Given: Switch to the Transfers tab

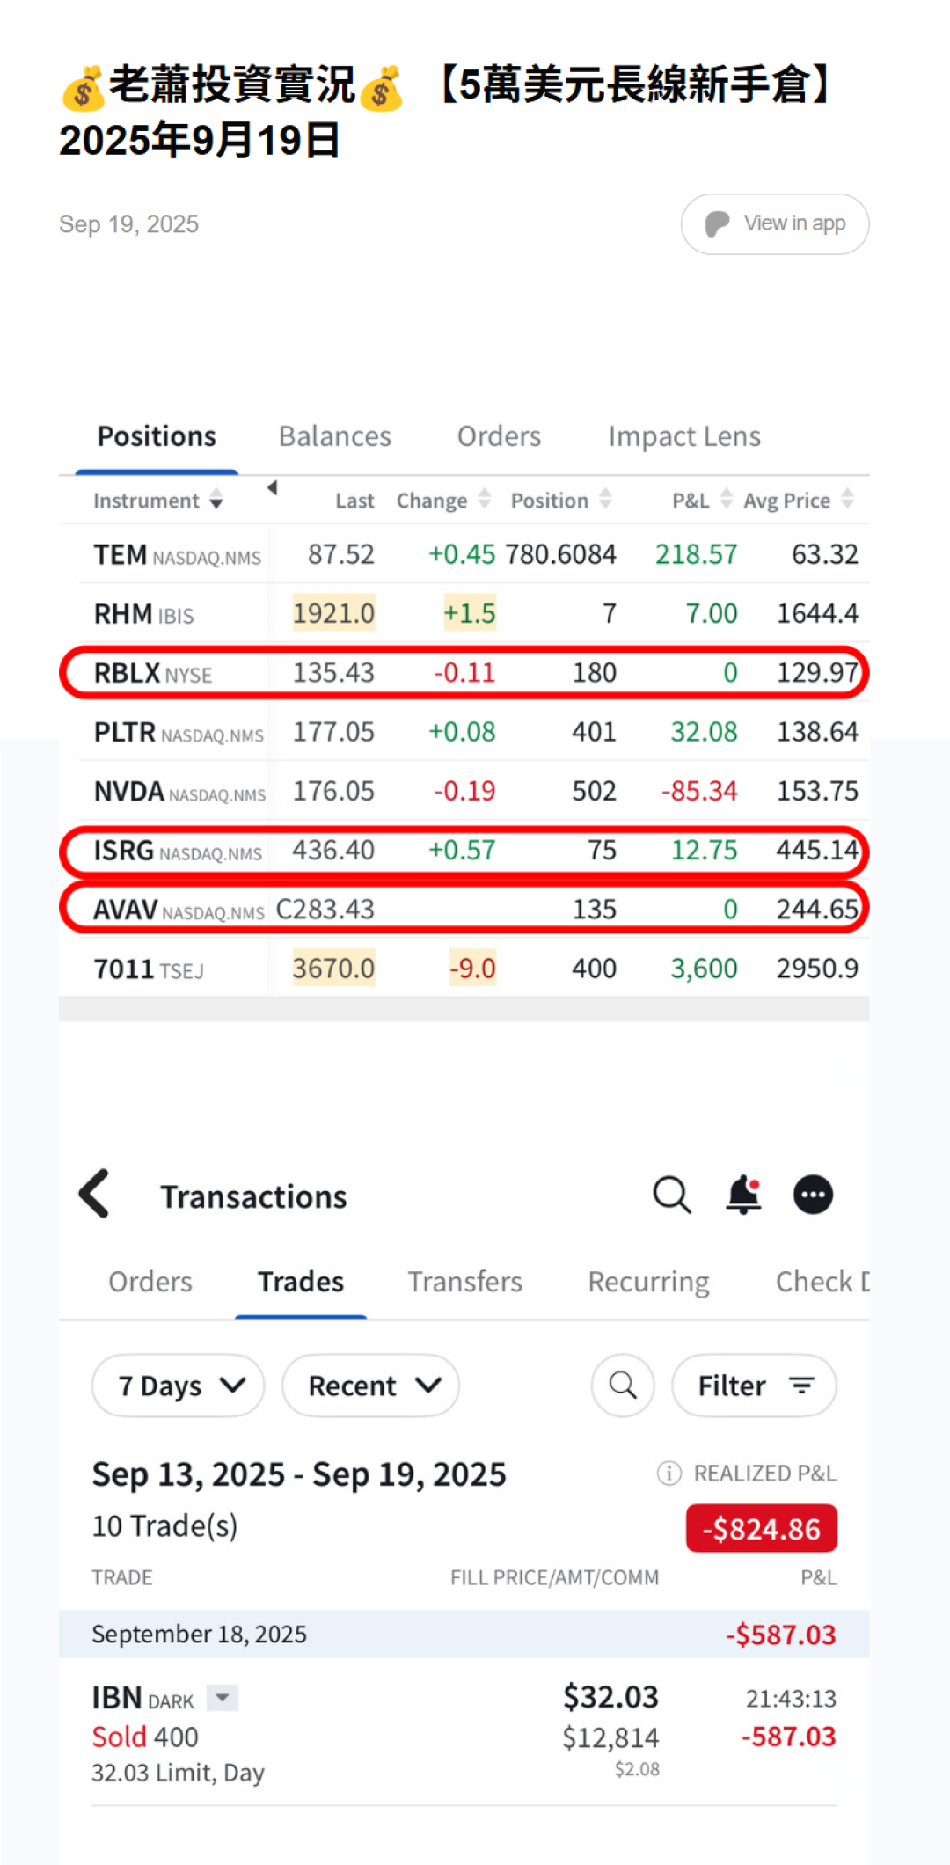Looking at the screenshot, I should pyautogui.click(x=464, y=1282).
